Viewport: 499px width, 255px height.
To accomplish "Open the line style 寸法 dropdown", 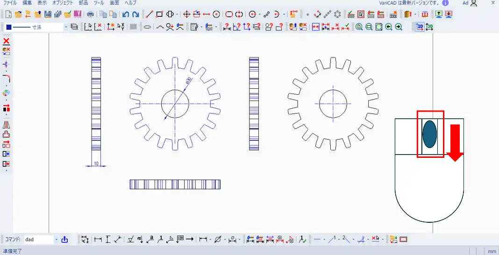I will click(65, 27).
